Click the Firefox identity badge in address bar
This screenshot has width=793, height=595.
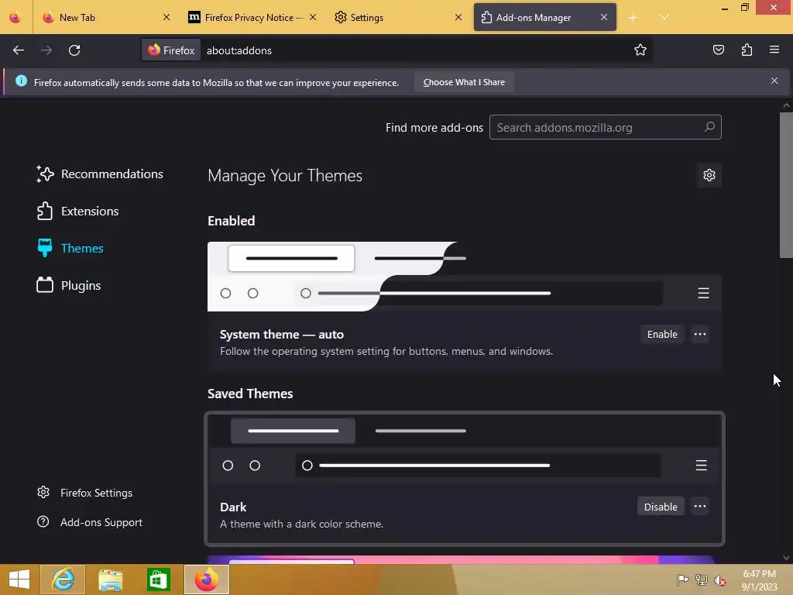tap(171, 50)
